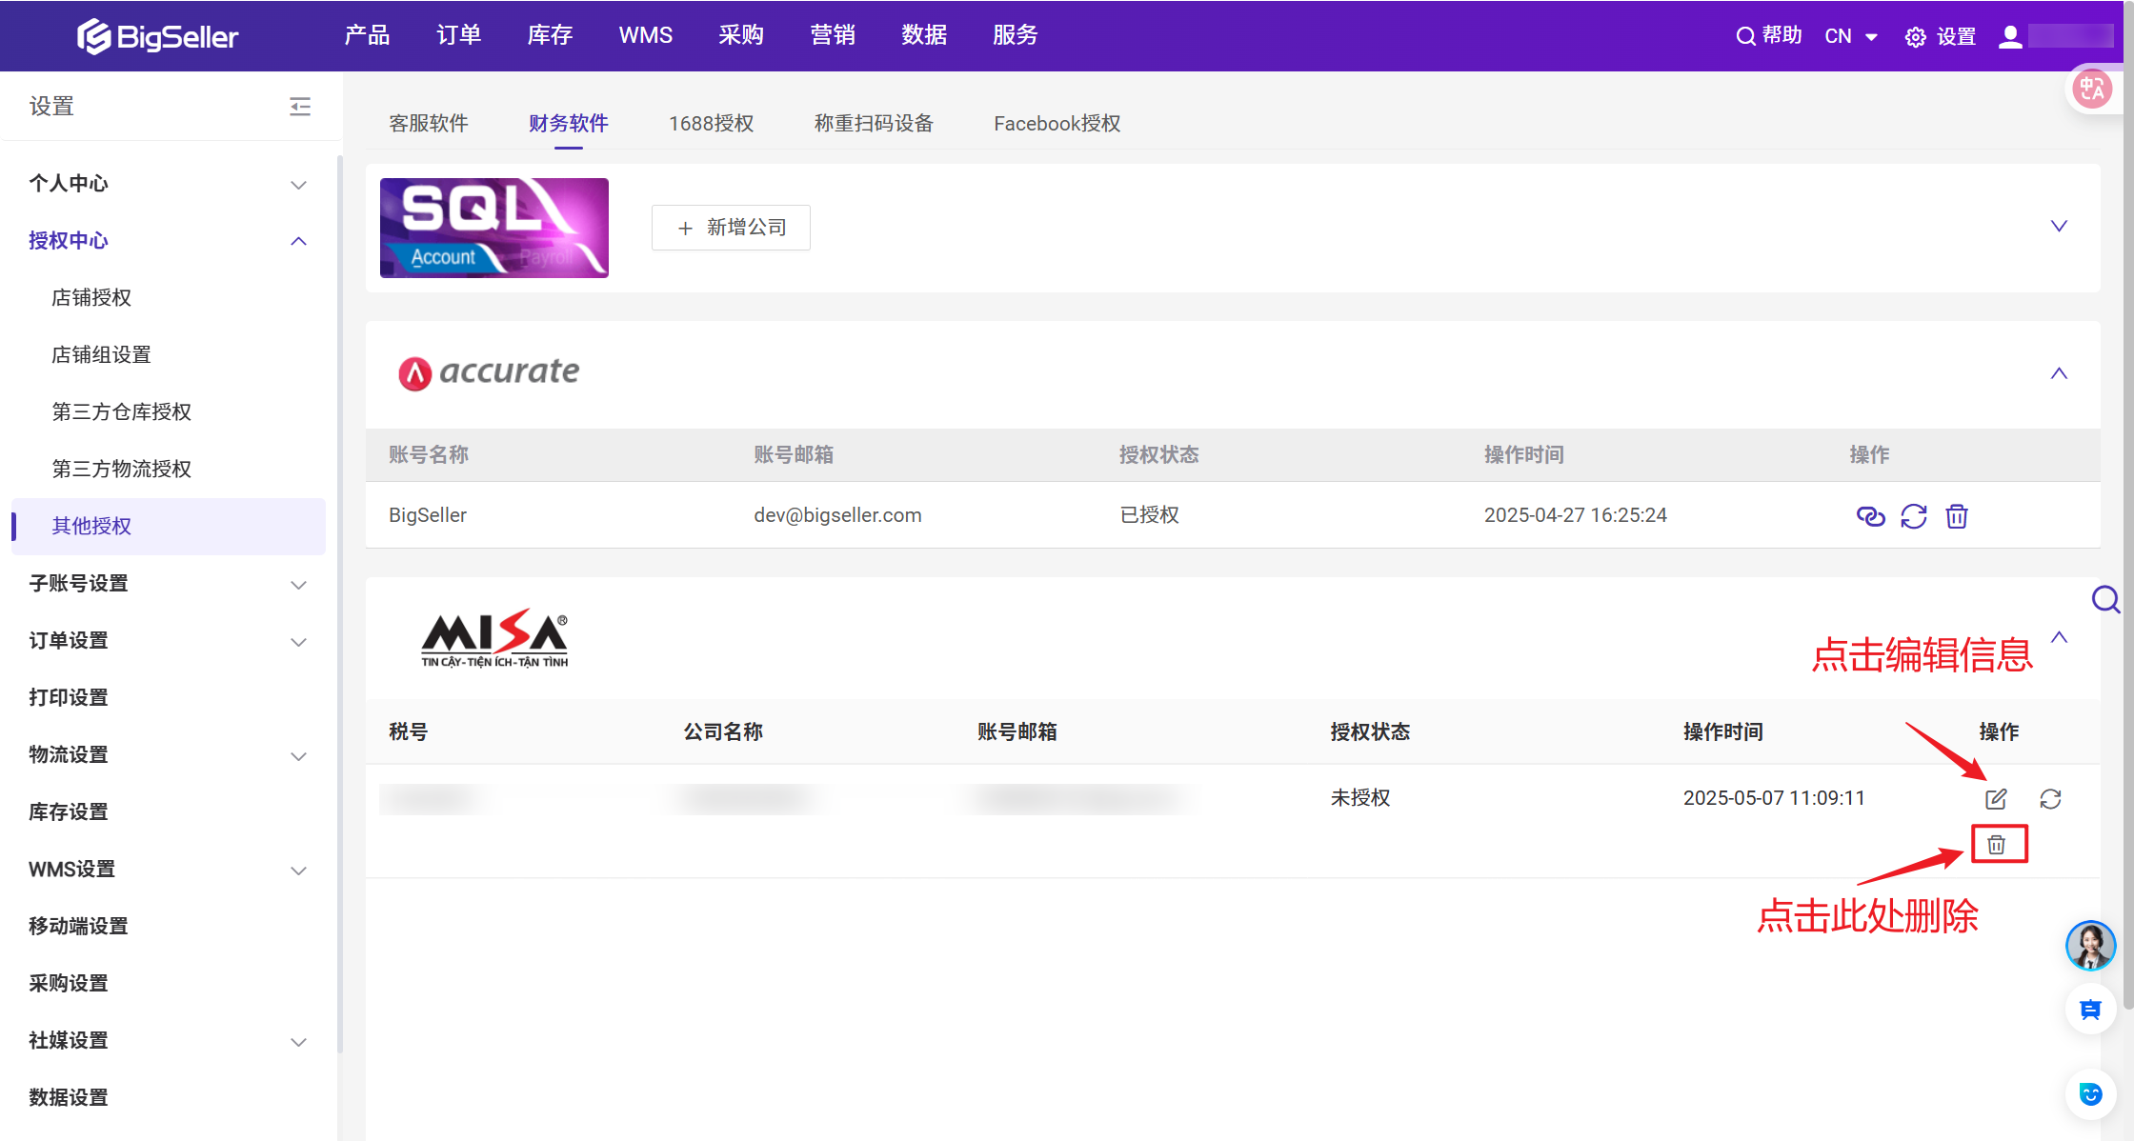
Task: Switch to the Facebook授权 tab
Action: 1057,124
